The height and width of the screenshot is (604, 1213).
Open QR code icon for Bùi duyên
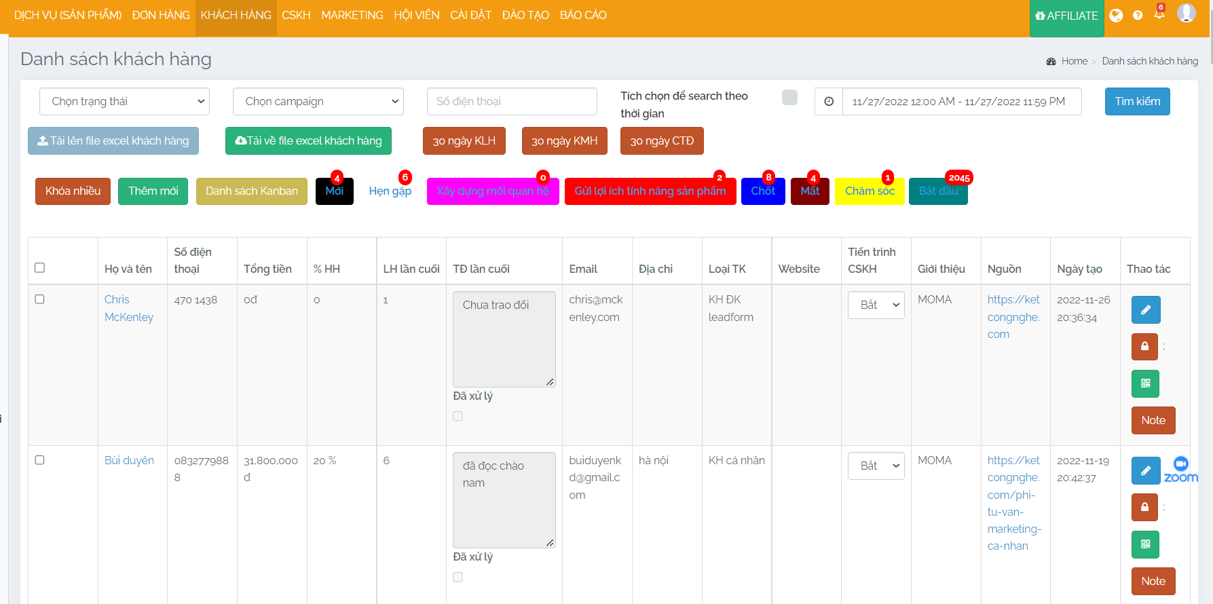coord(1145,544)
